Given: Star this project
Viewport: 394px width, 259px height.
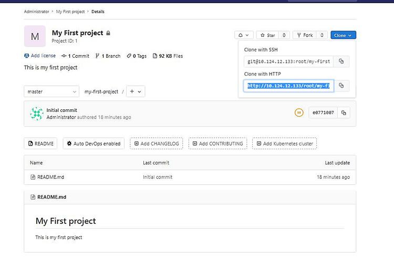Looking at the screenshot, I should pyautogui.click(x=267, y=35).
